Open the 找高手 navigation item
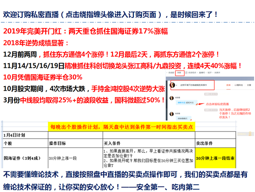 [217, 72]
